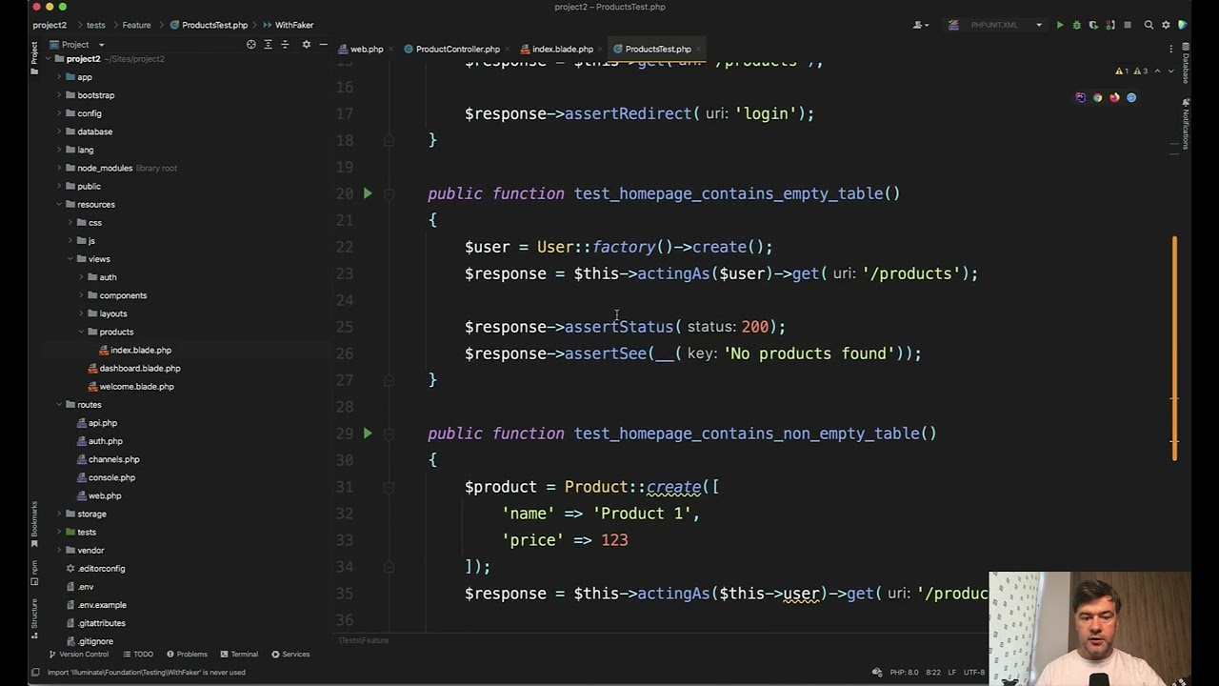Open editor tabs more options menu
The image size is (1219, 686).
coord(1171,49)
